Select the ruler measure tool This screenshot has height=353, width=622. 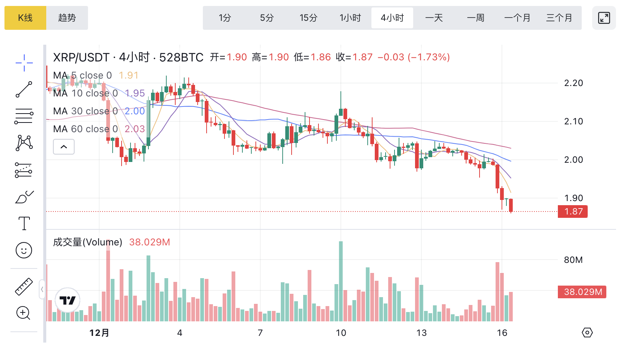24,287
